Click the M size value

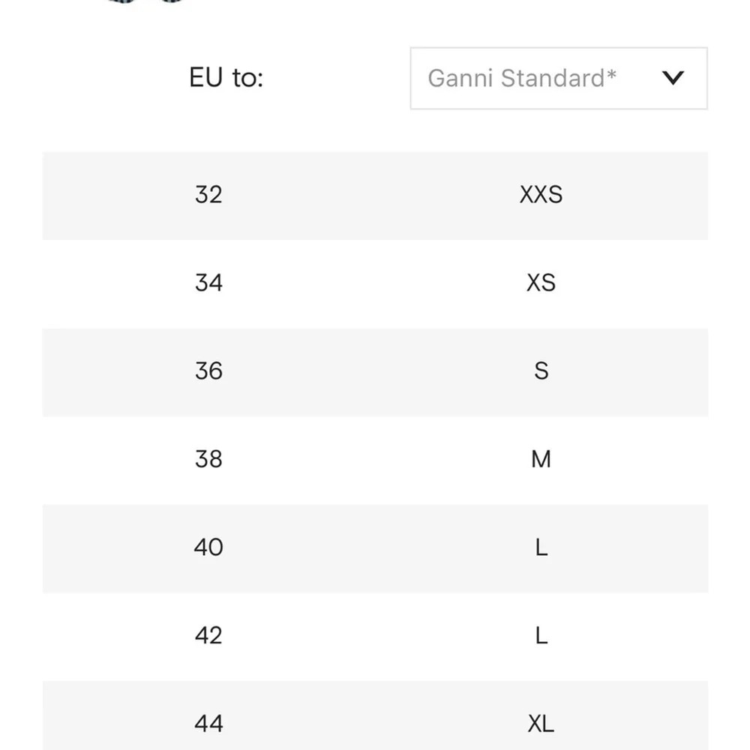click(x=541, y=459)
